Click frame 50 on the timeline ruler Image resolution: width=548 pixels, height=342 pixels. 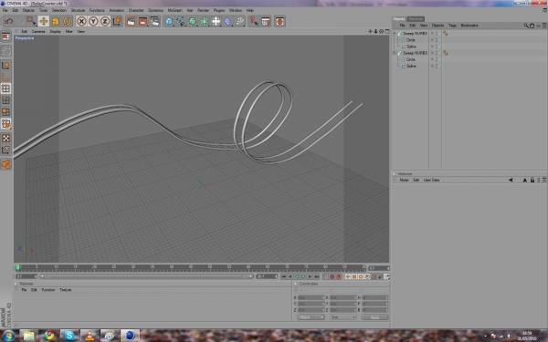pyautogui.click(x=210, y=268)
